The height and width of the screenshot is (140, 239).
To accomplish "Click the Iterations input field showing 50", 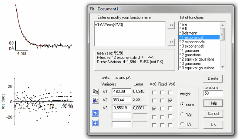I will tap(213, 93).
